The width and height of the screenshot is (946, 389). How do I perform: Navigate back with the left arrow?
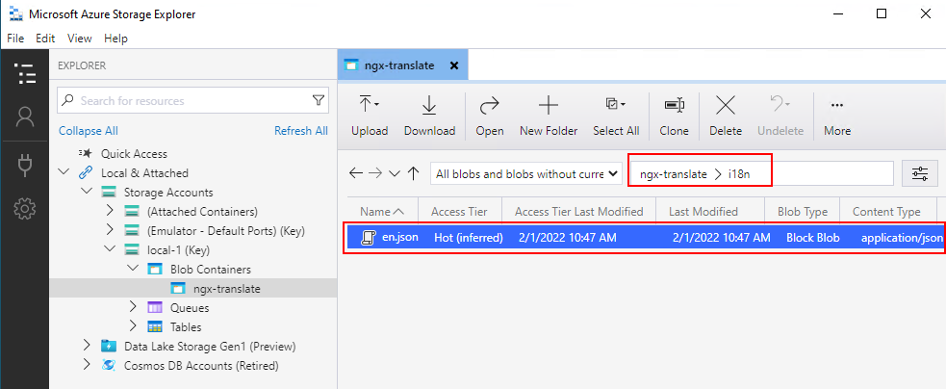click(356, 174)
